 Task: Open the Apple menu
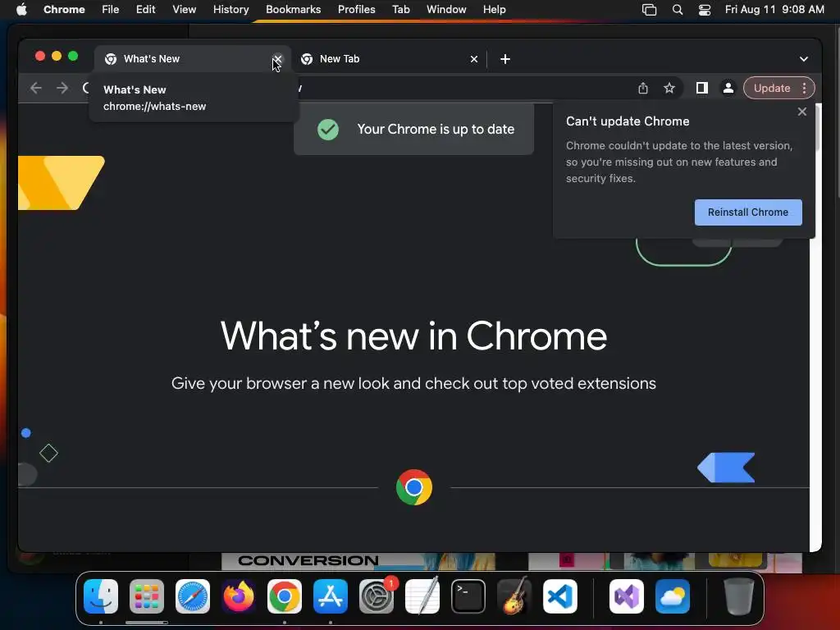tap(21, 10)
